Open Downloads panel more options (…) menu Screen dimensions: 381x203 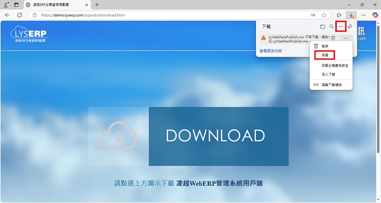click(x=341, y=26)
